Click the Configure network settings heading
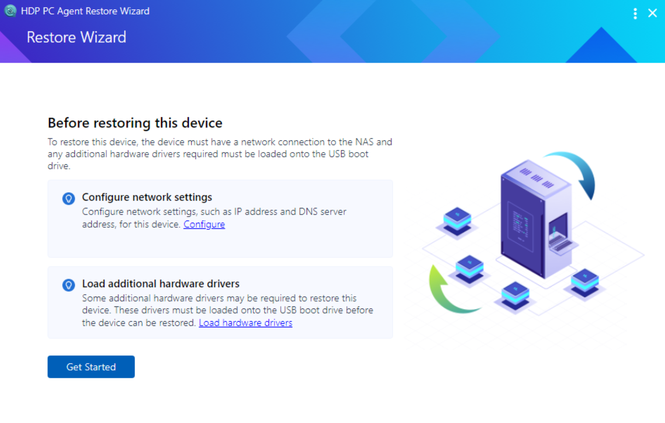665x423 pixels. pyautogui.click(x=147, y=197)
